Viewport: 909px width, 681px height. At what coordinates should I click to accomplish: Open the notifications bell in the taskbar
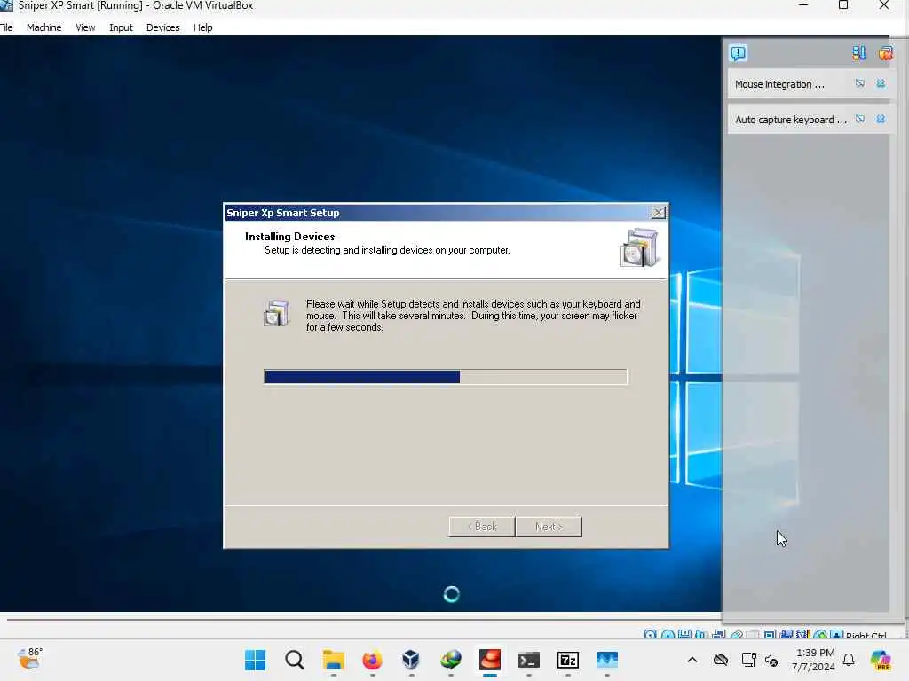point(849,660)
